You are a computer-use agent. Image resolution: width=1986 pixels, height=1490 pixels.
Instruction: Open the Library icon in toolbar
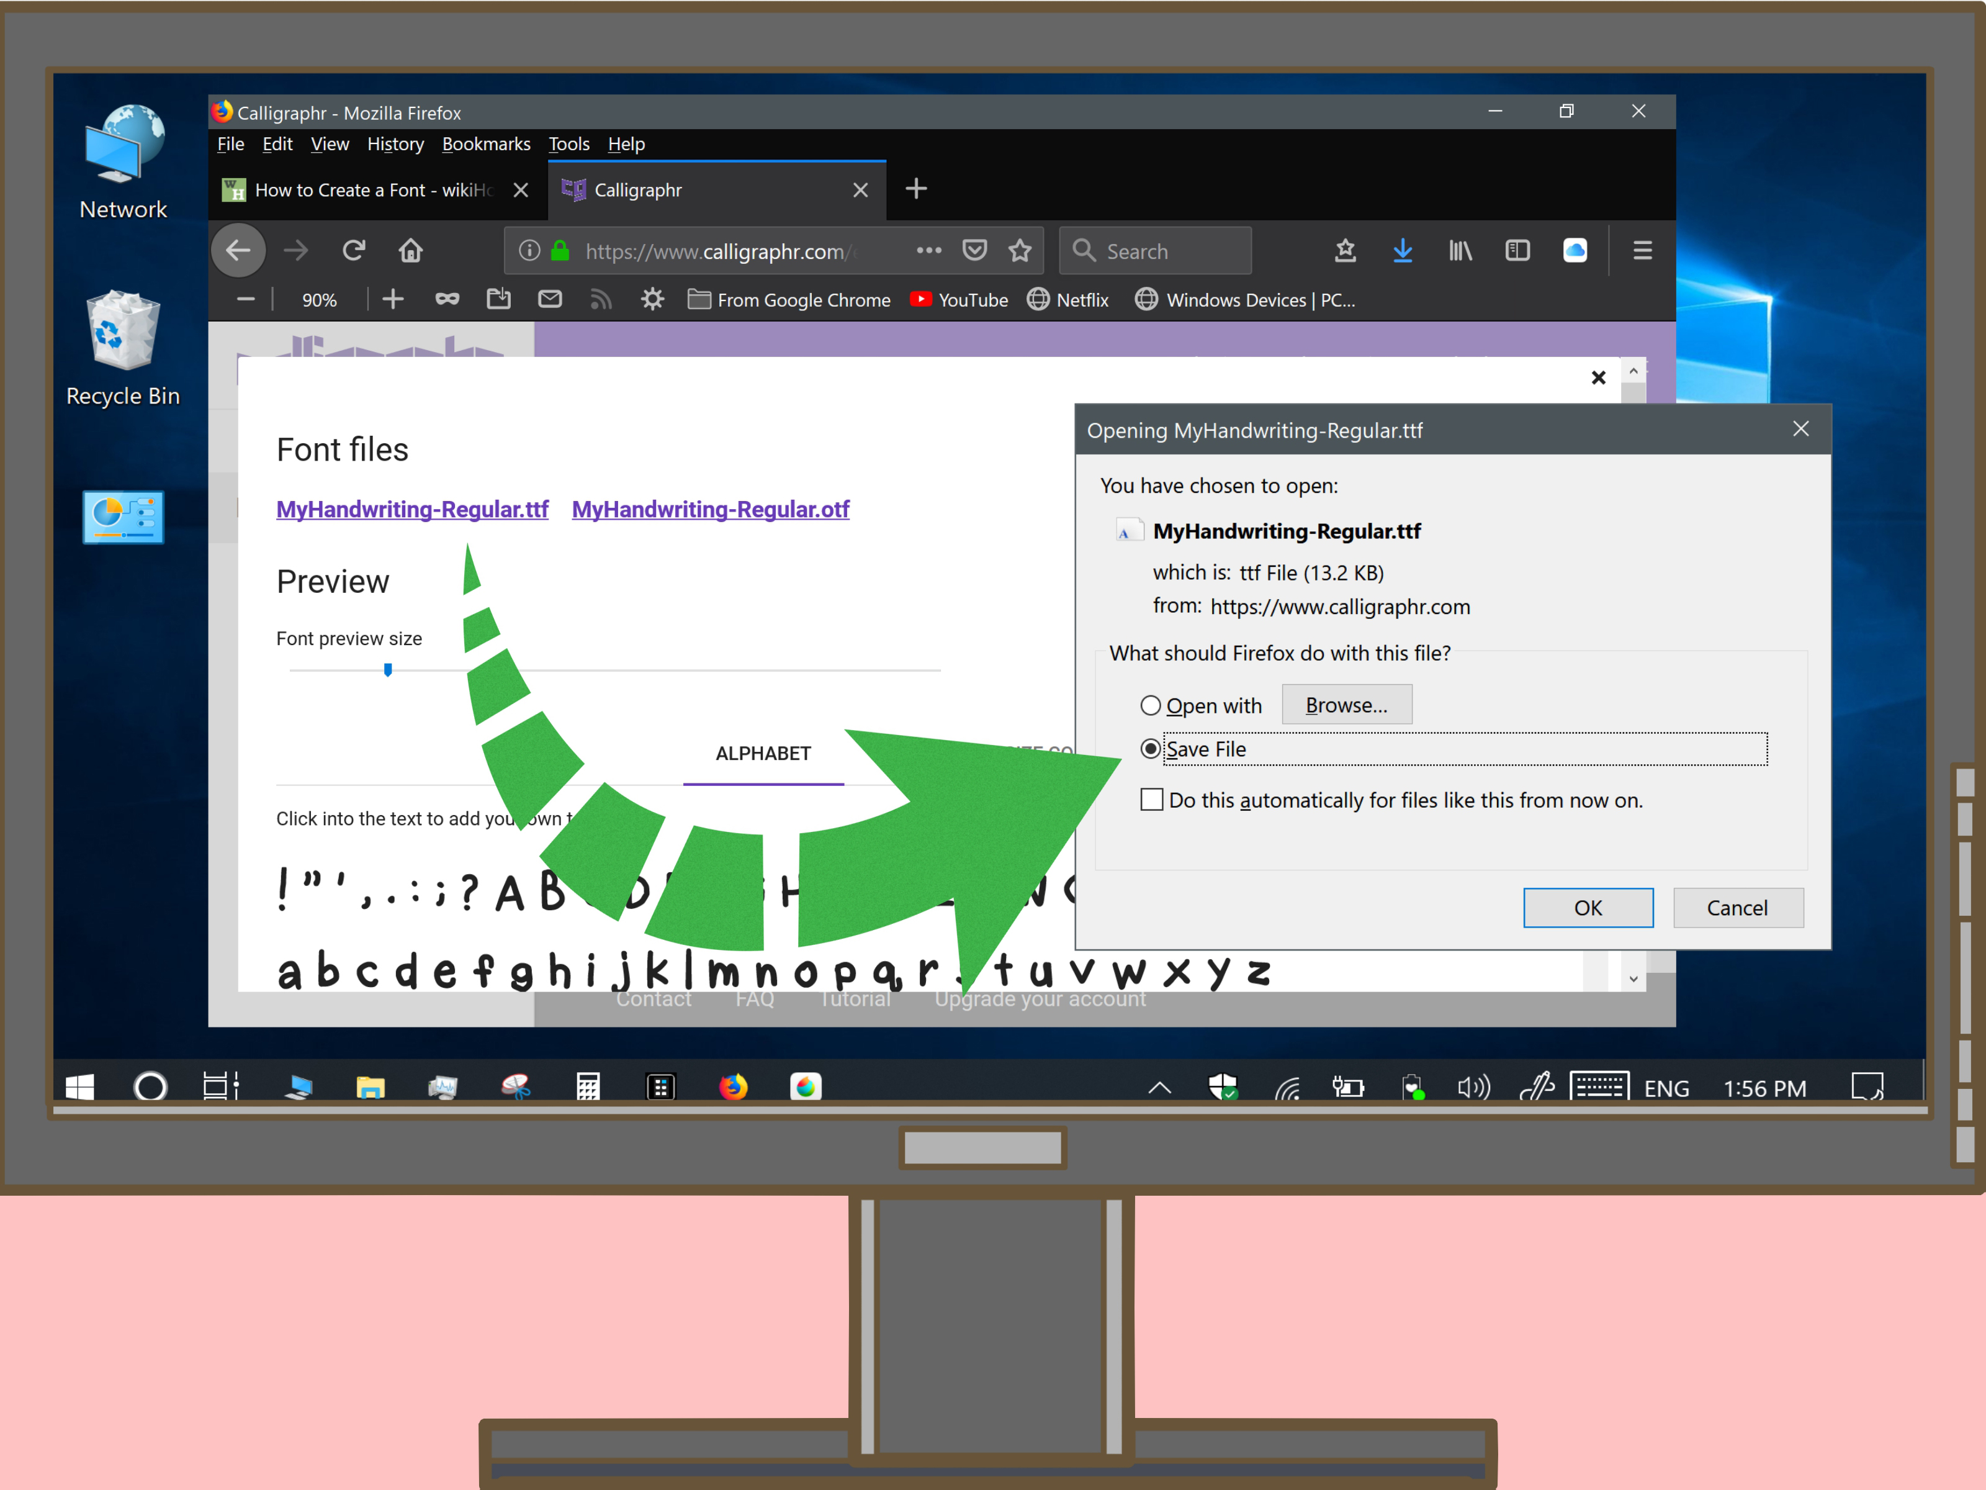[x=1460, y=251]
